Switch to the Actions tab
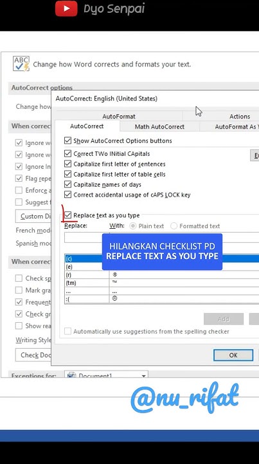259x464 pixels. coord(240,116)
